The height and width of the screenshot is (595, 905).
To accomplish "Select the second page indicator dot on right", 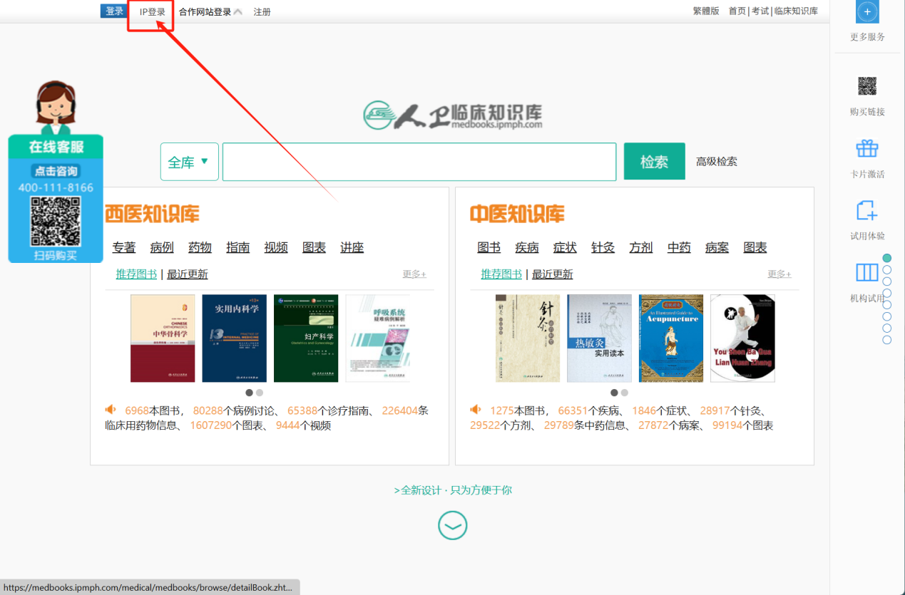I will click(887, 270).
